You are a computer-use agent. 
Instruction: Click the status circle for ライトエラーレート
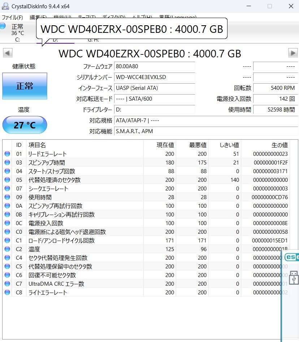[7, 292]
